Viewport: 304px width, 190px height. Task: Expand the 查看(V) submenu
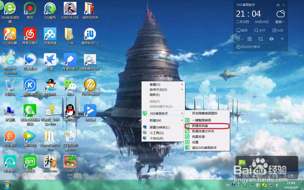click(155, 84)
